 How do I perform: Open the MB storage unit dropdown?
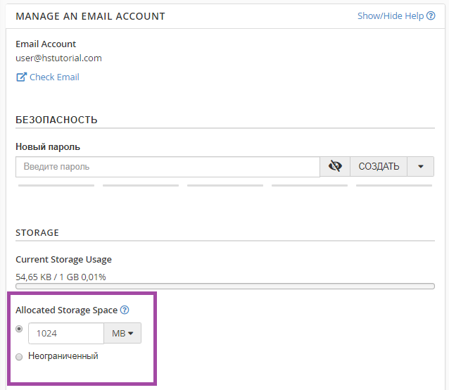click(x=122, y=334)
